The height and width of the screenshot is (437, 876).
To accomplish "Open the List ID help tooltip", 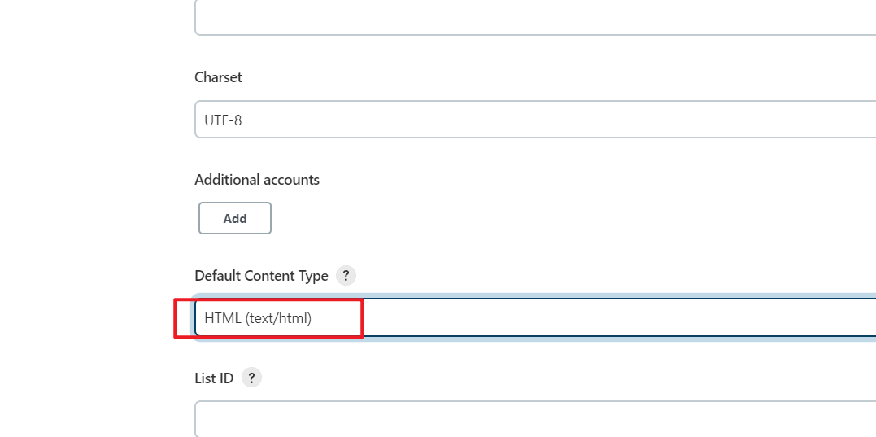I will [x=251, y=378].
